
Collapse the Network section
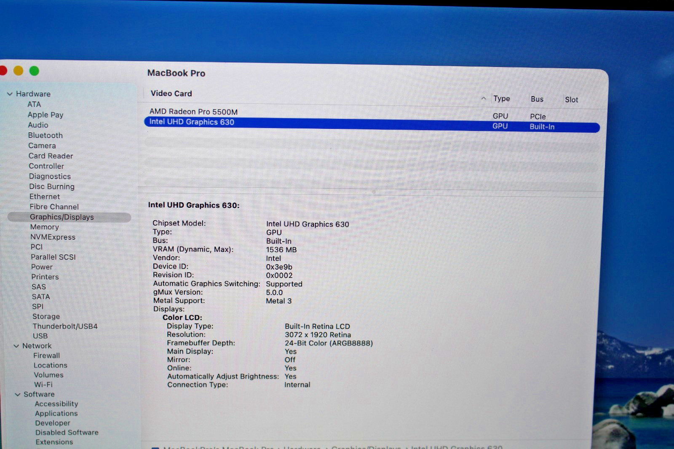point(16,346)
